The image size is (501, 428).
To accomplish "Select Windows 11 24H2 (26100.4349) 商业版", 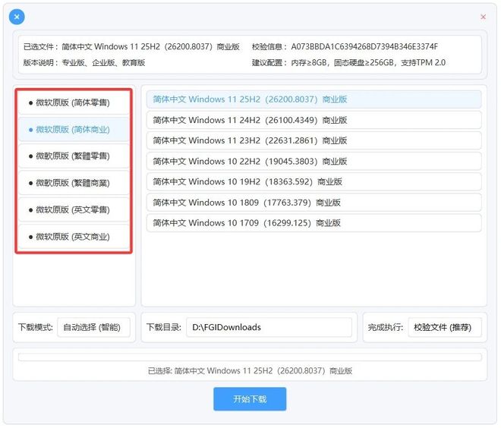I will click(x=314, y=120).
